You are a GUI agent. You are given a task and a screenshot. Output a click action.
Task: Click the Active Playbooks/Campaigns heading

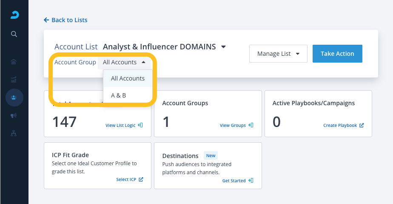tap(313, 103)
